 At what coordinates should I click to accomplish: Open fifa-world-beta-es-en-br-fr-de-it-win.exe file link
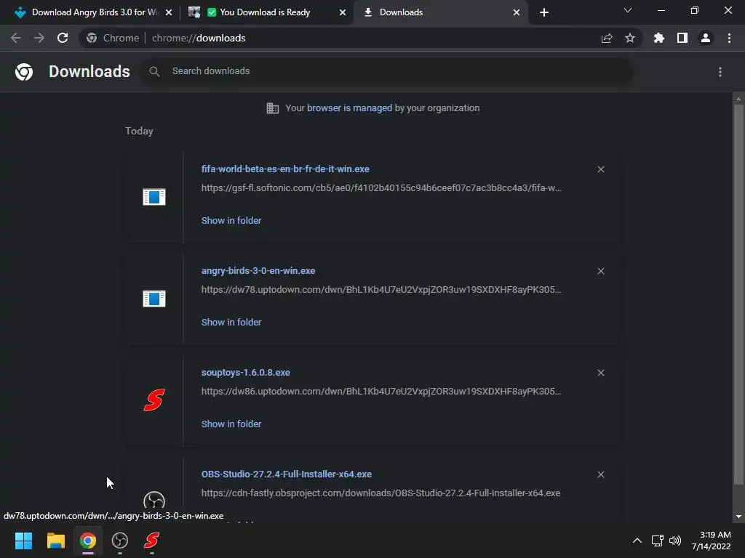pyautogui.click(x=285, y=169)
